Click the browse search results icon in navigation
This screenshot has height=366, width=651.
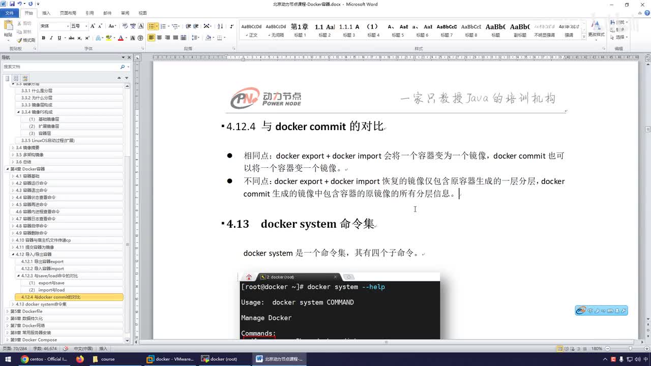(24, 78)
